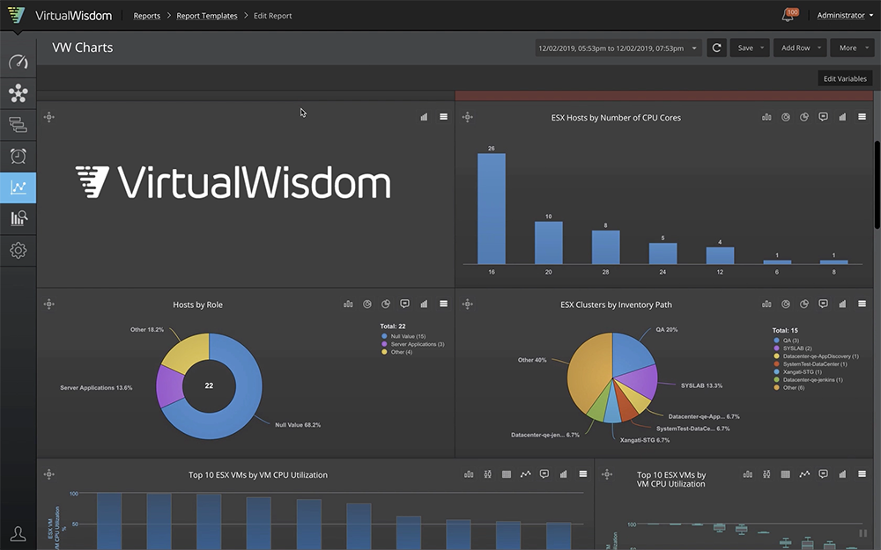Click the signal-bars icon on ESX Clusters chart
This screenshot has height=550, width=881.
[842, 304]
